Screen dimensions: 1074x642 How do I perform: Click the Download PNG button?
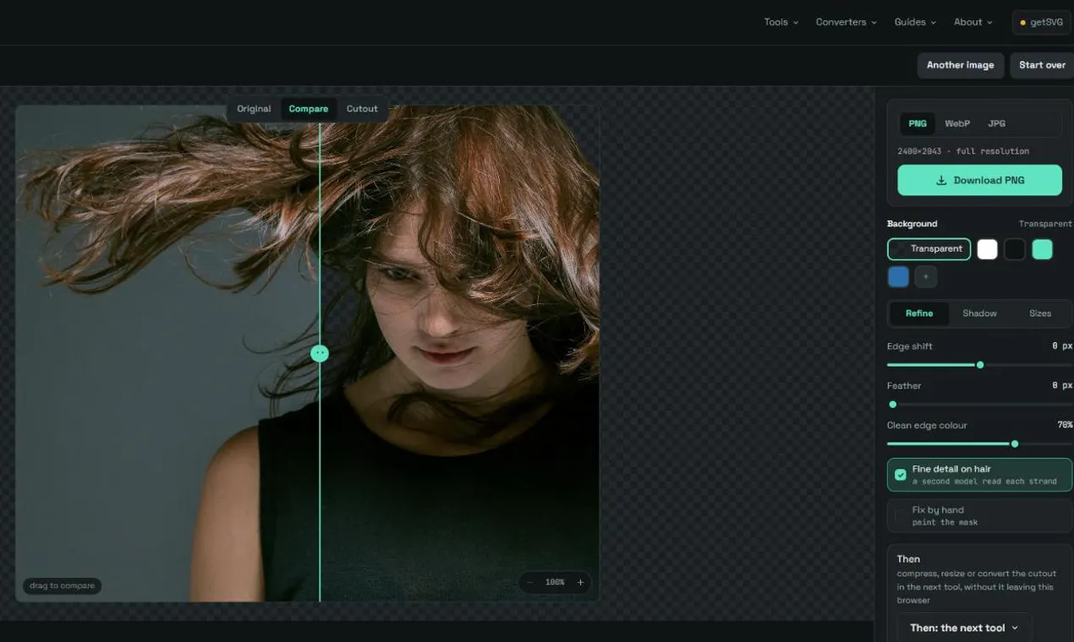click(979, 180)
